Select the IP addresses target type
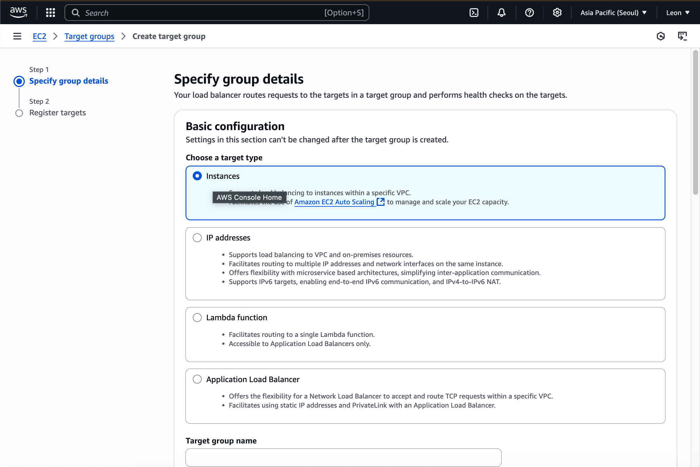700x467 pixels. (x=197, y=238)
